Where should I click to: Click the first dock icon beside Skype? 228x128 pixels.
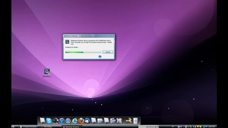[x=42, y=121]
